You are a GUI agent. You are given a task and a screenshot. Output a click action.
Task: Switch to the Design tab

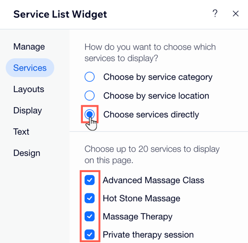pos(27,153)
